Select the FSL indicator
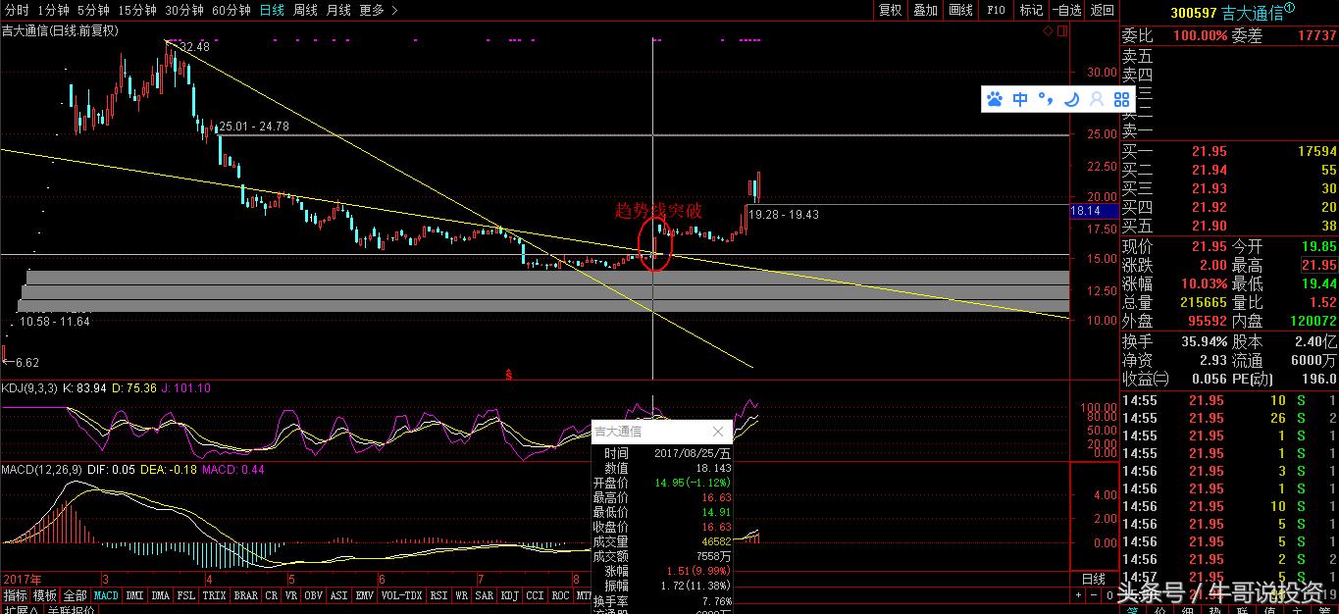Screen dimensions: 1339x614 pyautogui.click(x=186, y=595)
